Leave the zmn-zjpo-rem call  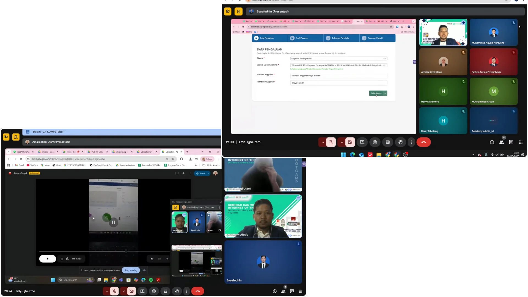pos(424,142)
